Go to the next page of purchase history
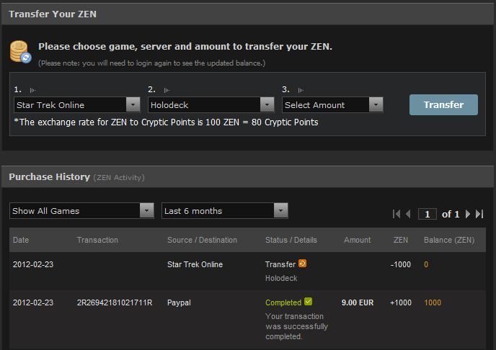This screenshot has width=496, height=350. coord(468,214)
